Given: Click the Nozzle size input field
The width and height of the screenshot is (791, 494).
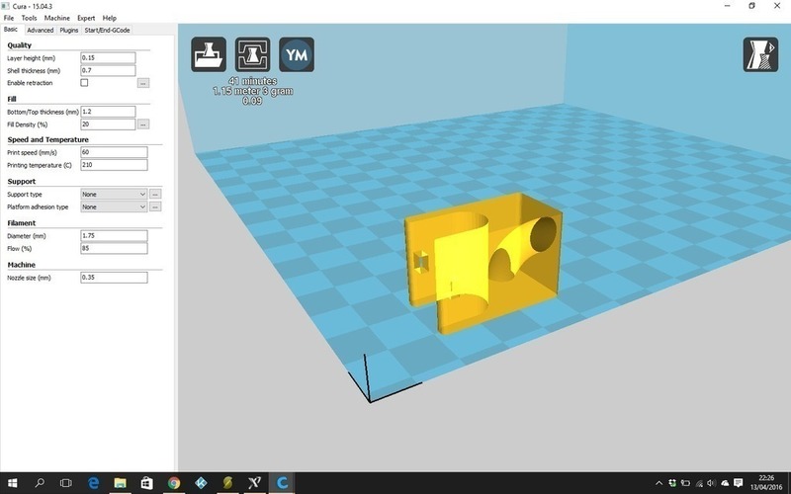Looking at the screenshot, I should (x=114, y=278).
